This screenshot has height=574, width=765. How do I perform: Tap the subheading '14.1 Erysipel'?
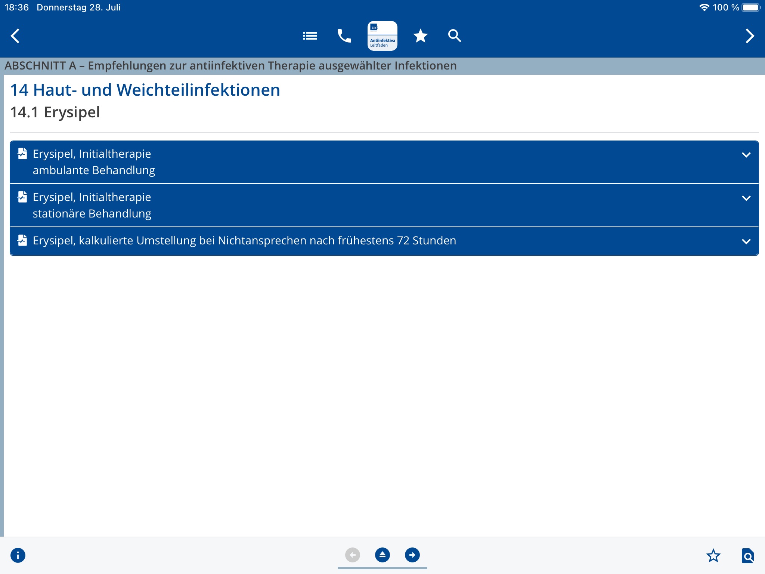pos(55,112)
